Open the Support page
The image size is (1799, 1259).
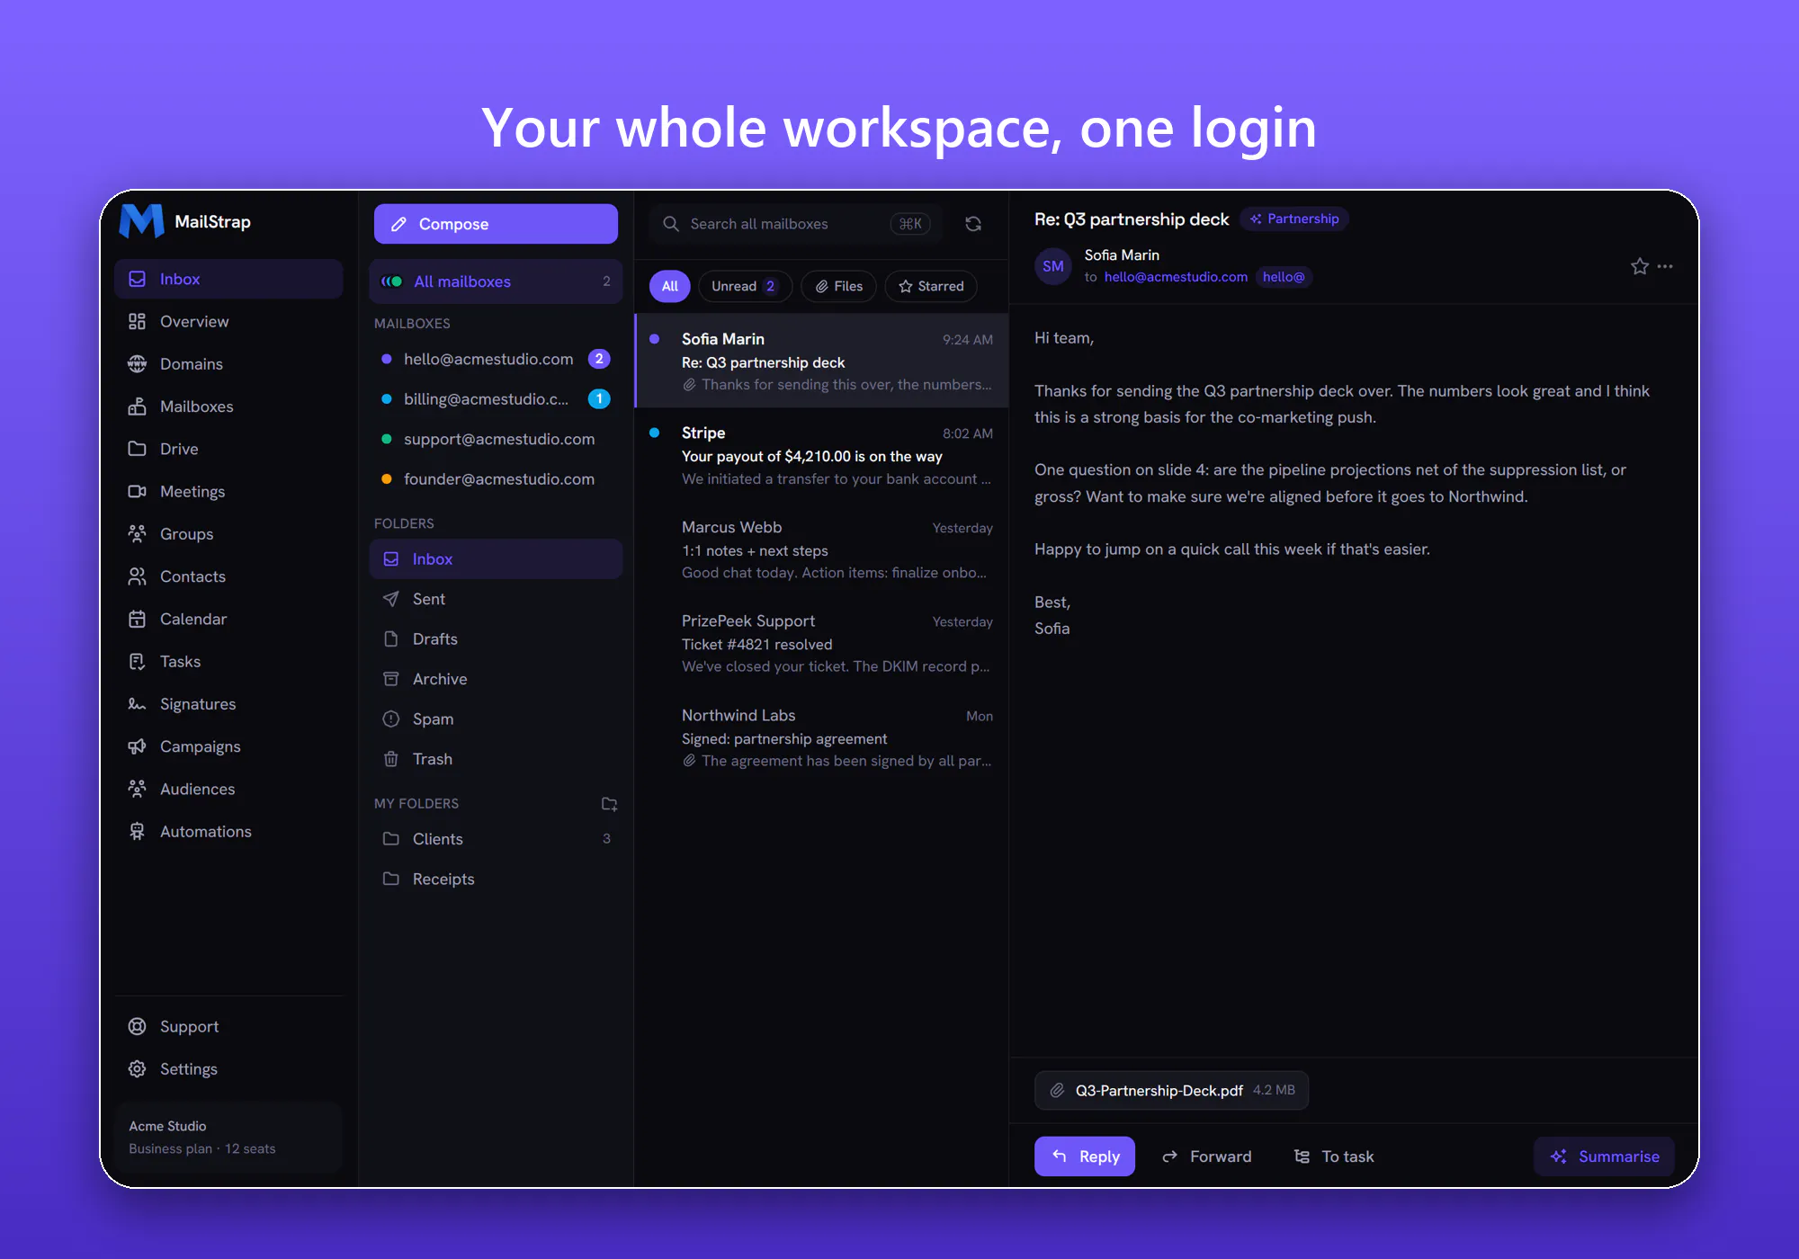228,1027
